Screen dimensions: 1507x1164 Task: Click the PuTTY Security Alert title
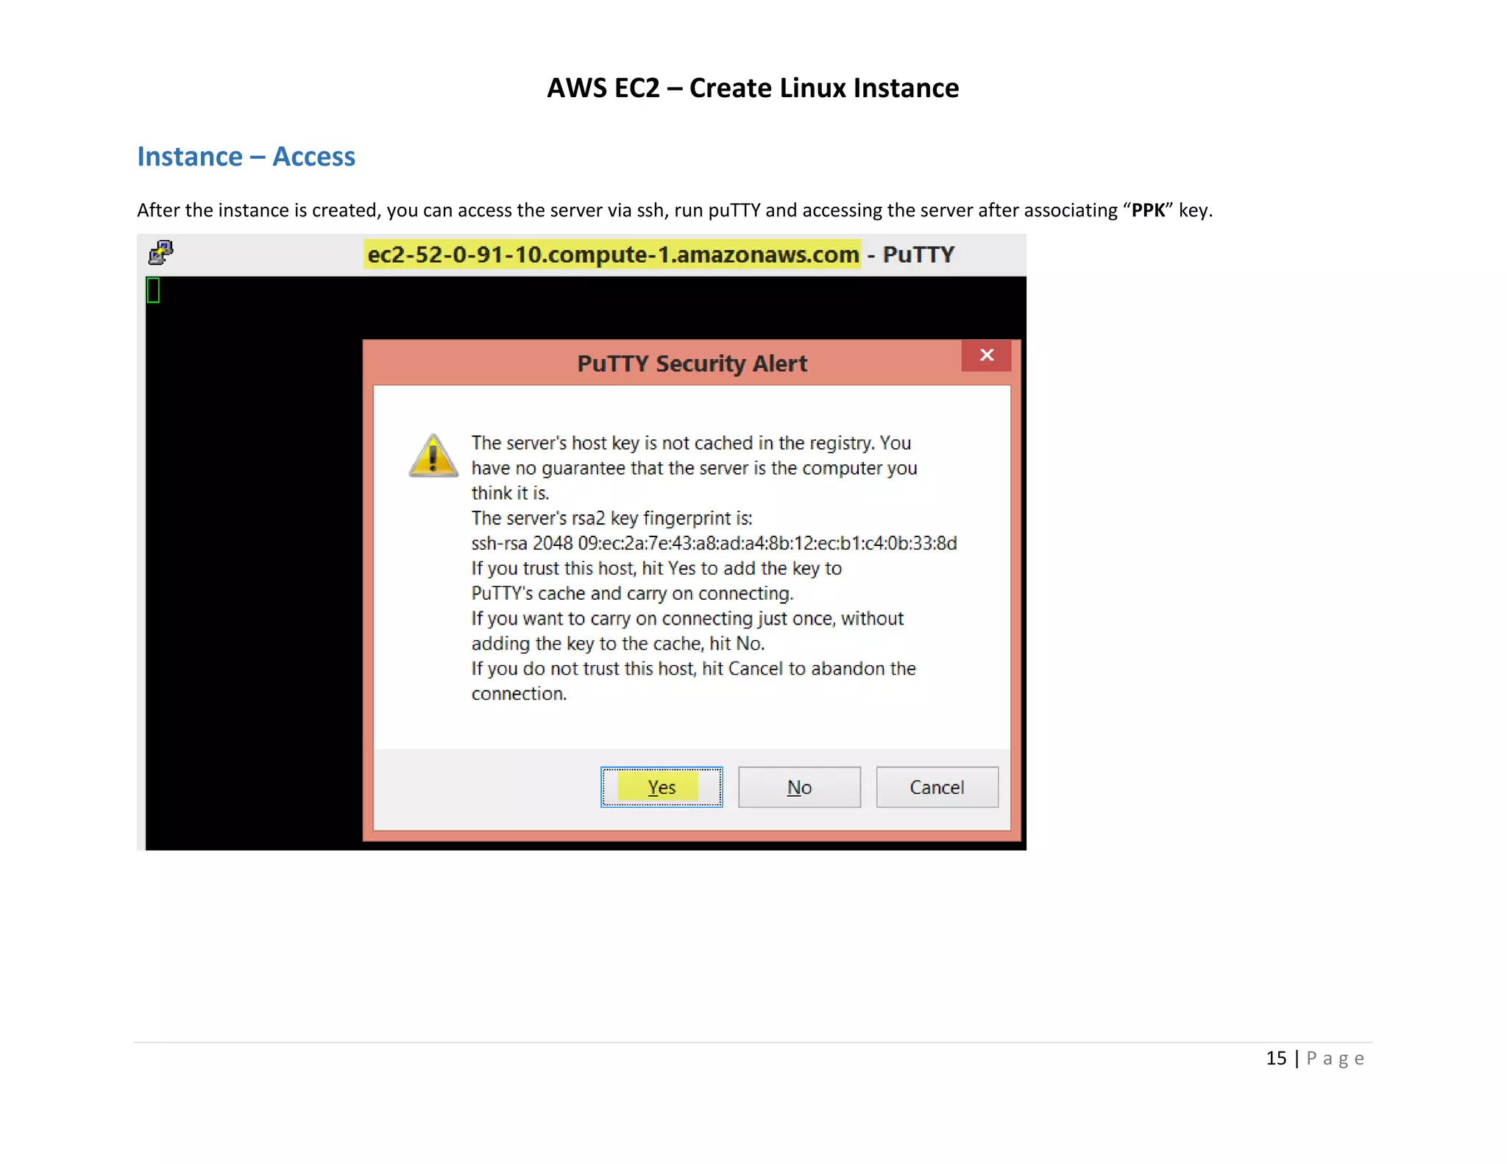[x=692, y=363]
